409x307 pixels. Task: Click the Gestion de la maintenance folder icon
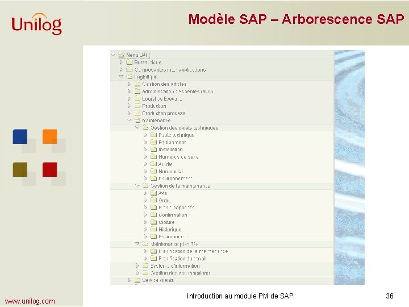[x=145, y=185]
